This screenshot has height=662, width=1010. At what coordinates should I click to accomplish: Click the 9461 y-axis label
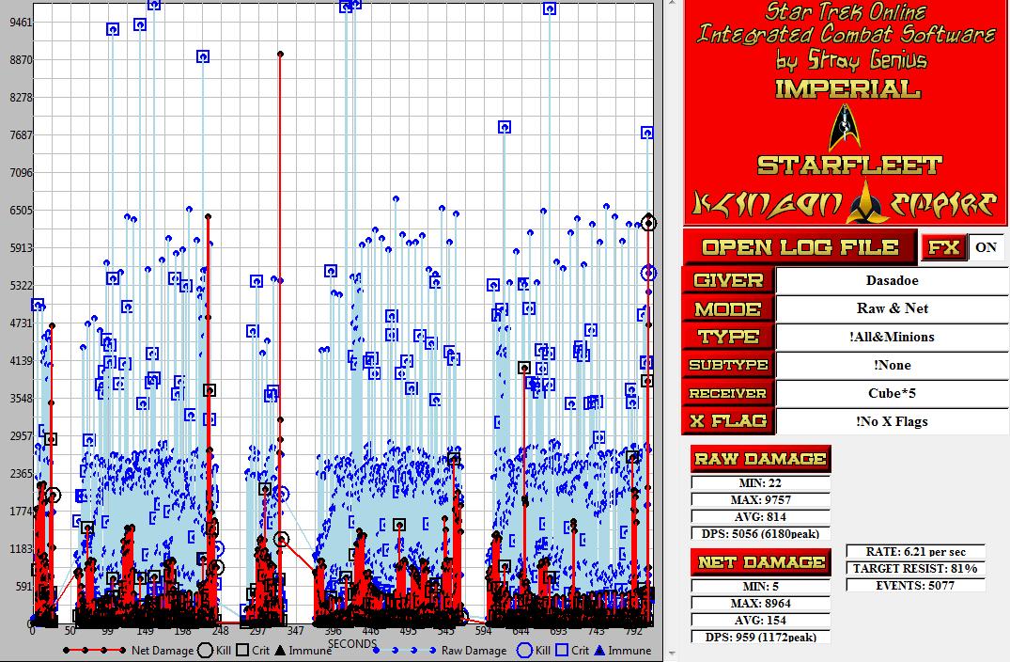pos(21,22)
